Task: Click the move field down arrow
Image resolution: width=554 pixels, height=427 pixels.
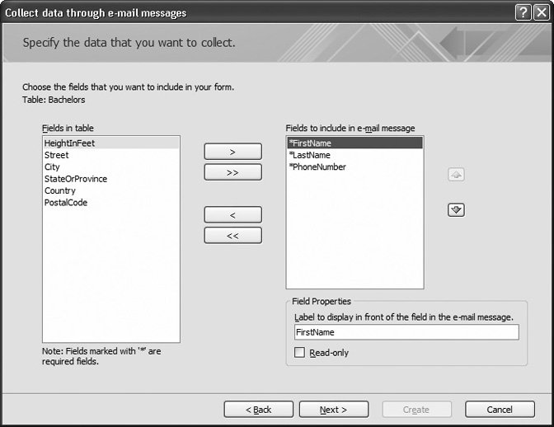Action: tap(456, 210)
